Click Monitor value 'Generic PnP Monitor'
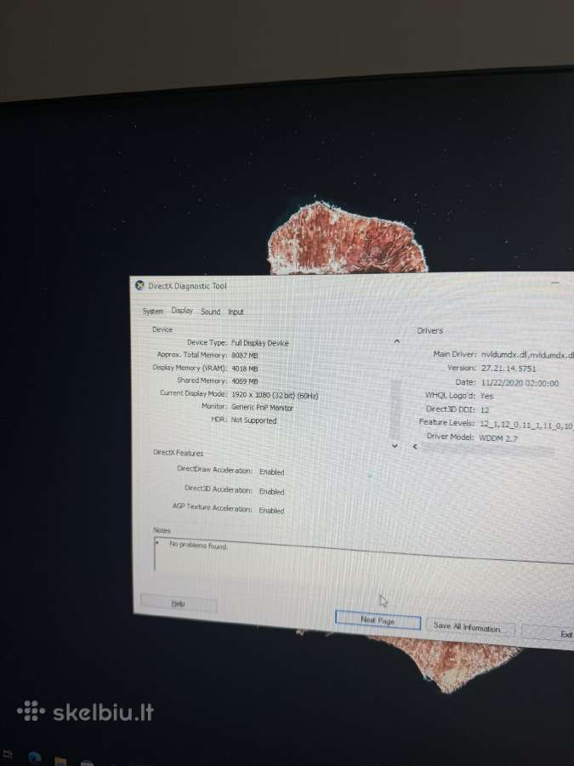The height and width of the screenshot is (766, 574). coord(262,408)
